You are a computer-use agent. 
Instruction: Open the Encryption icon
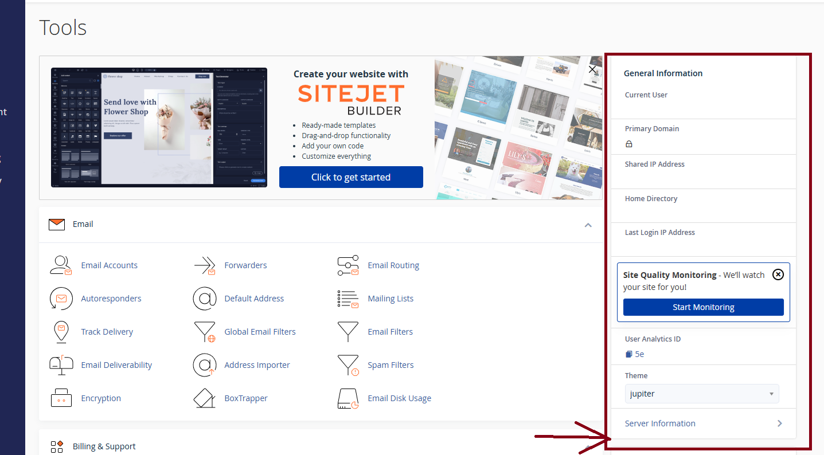61,398
